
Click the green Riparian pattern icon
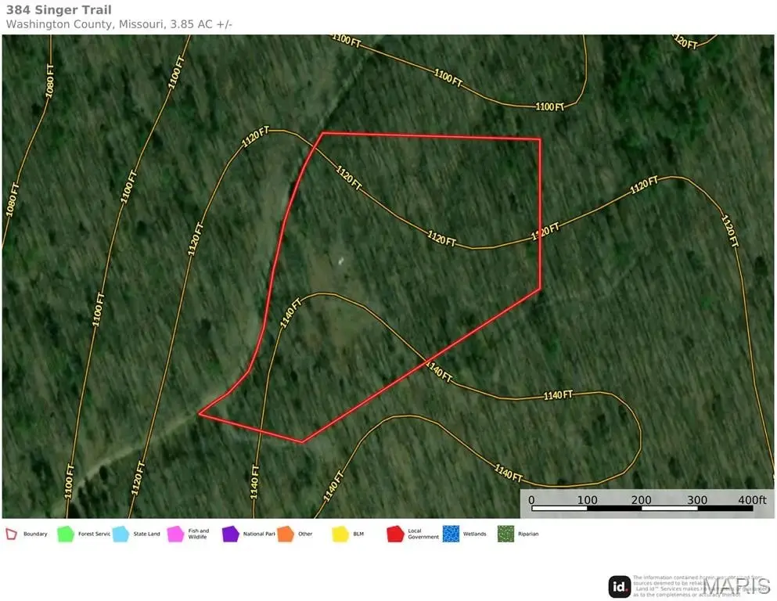[505, 534]
